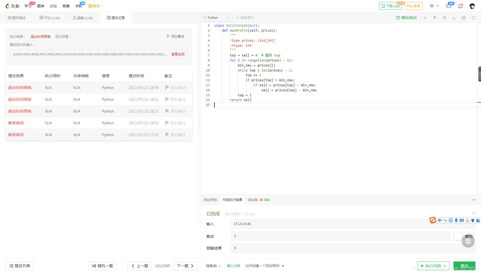Open the Sogou soft keyboard icon

[x=462, y=220]
